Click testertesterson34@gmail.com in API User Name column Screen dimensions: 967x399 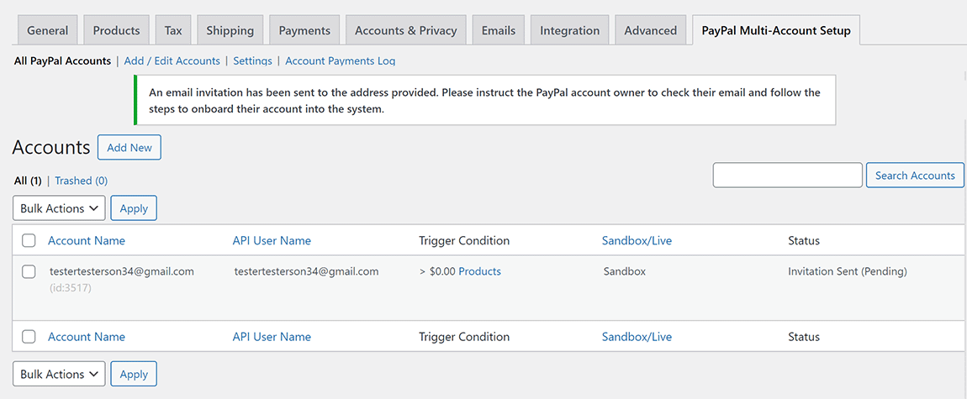pos(307,271)
